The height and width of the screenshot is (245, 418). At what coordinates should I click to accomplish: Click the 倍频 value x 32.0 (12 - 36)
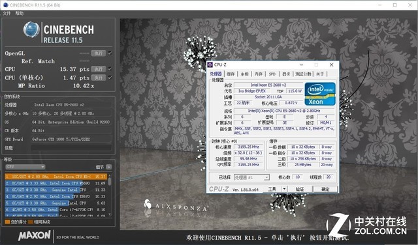(248, 153)
